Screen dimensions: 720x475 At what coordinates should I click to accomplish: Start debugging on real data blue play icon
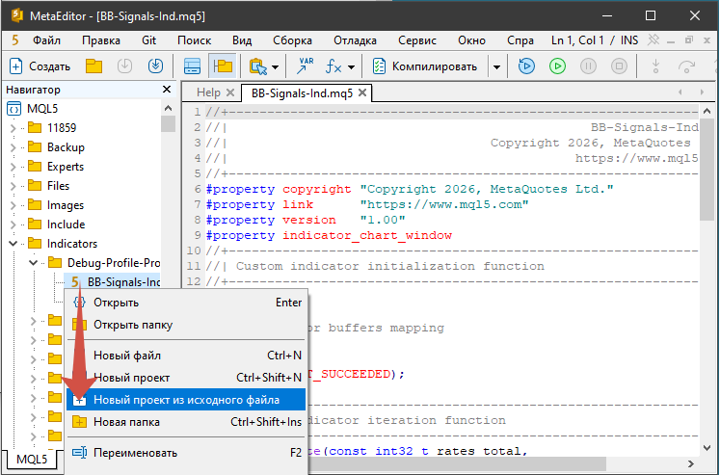[526, 66]
